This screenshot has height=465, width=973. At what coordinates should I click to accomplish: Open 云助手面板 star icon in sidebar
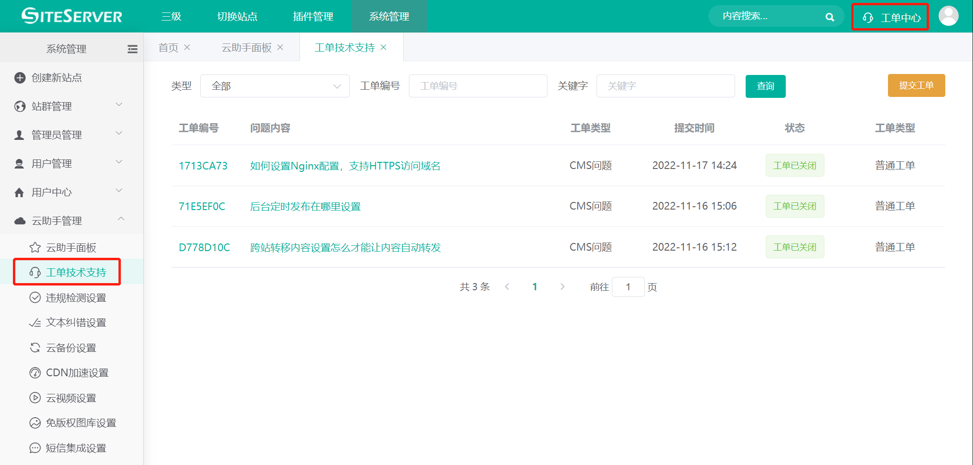(x=35, y=247)
